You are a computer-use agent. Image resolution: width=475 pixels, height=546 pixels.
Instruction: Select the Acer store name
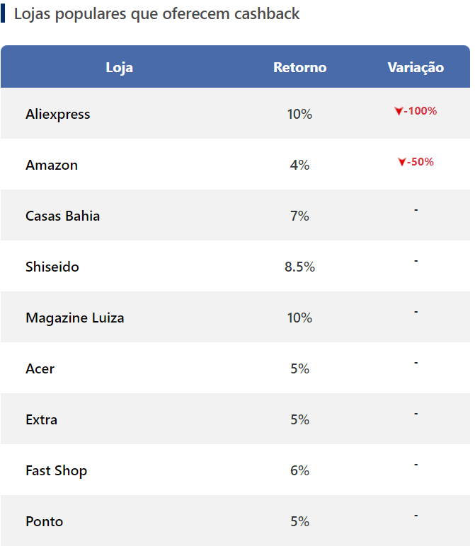coord(40,368)
